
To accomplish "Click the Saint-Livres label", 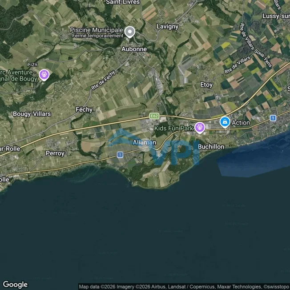I will [123, 2].
